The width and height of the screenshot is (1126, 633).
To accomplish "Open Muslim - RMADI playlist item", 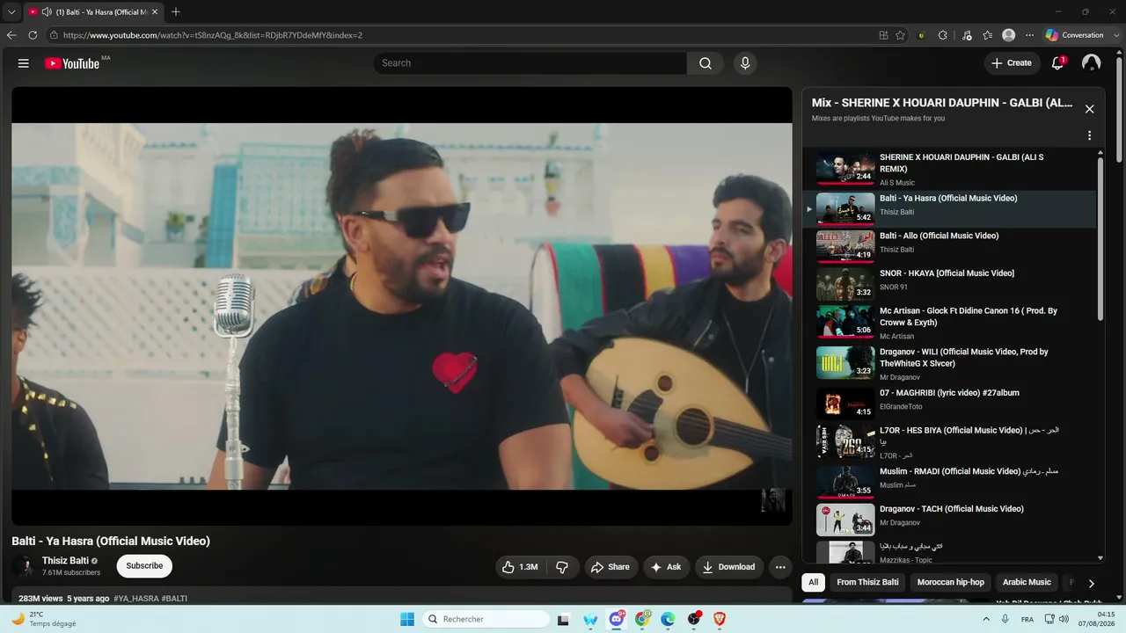I will [950, 482].
